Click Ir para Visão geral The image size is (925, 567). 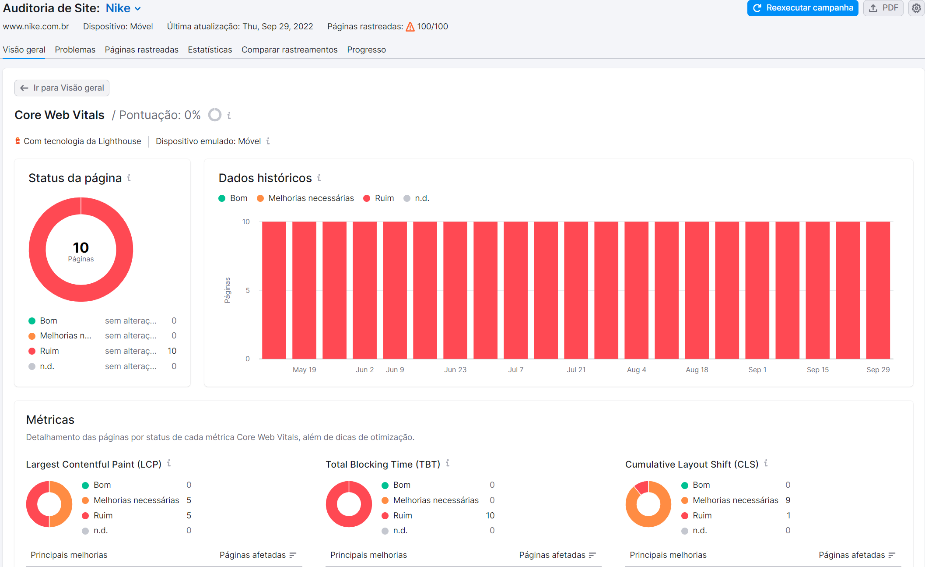[61, 88]
